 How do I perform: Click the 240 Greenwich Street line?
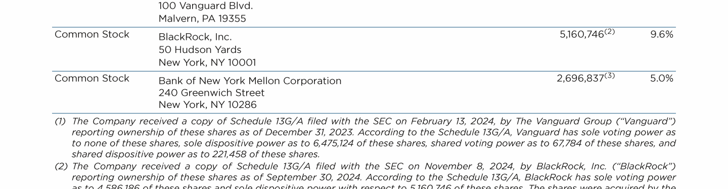click(211, 93)
